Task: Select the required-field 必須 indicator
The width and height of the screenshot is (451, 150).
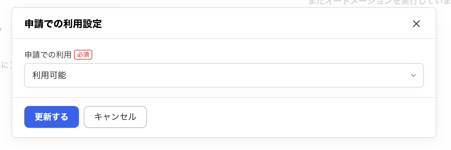Action: click(x=83, y=55)
